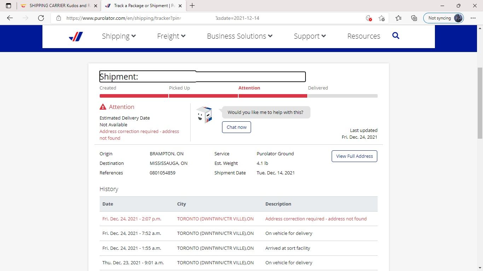Open site search via the magnifier icon
This screenshot has width=483, height=271.
396,36
